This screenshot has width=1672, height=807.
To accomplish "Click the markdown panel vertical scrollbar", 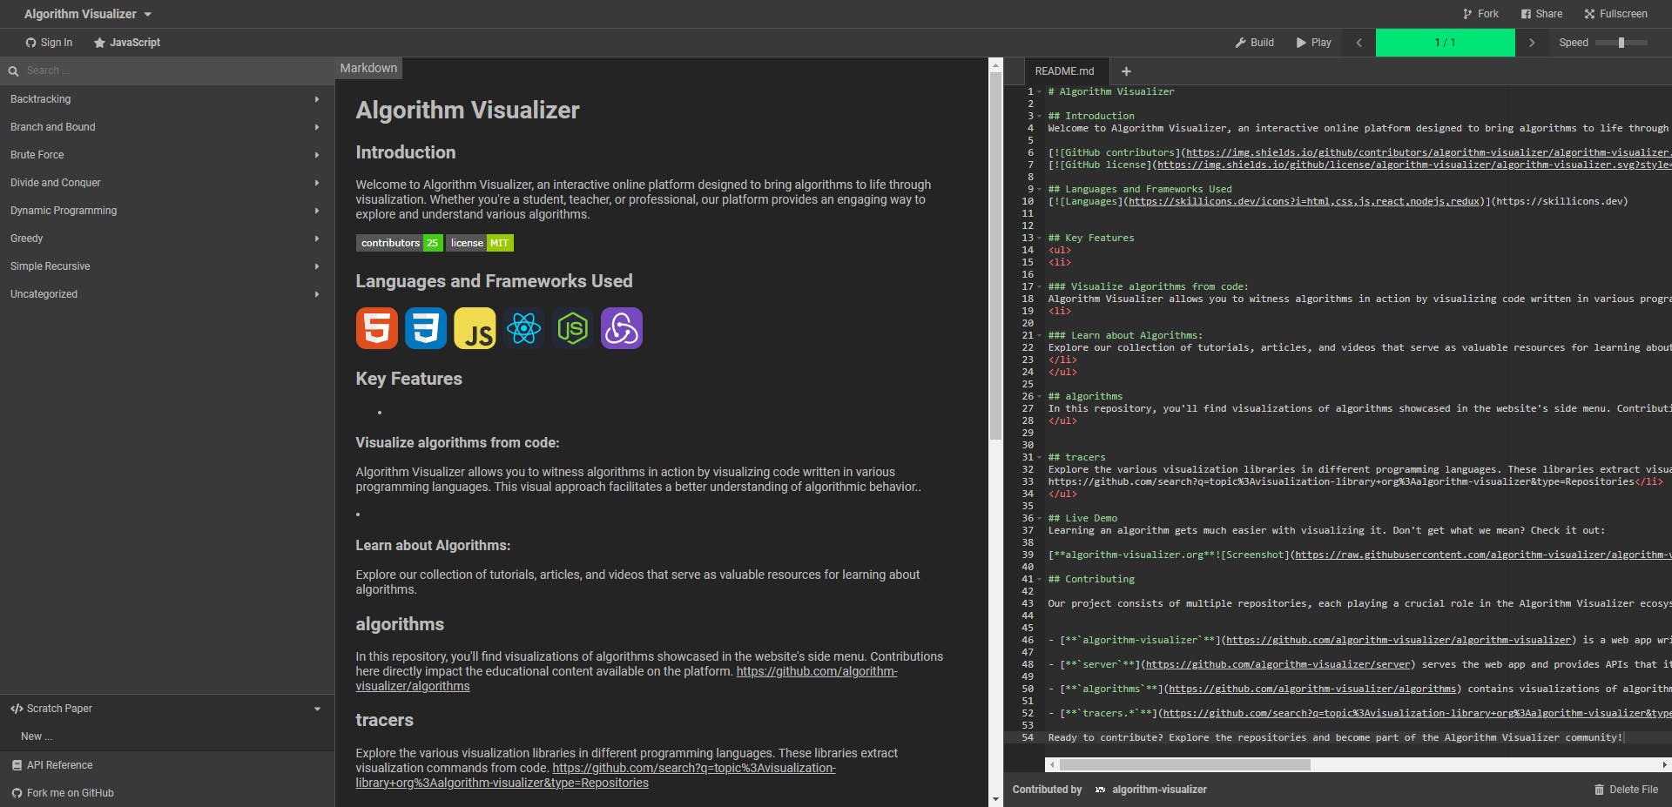I will tap(995, 257).
